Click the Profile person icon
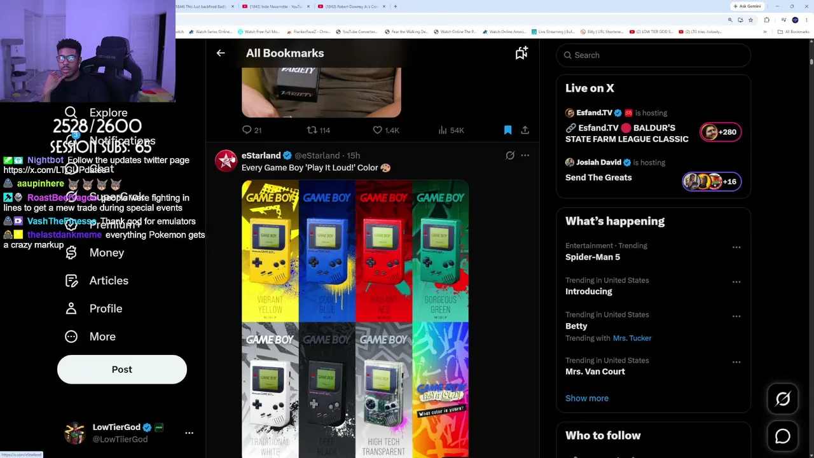Viewport: 814px width, 458px height. tap(71, 309)
